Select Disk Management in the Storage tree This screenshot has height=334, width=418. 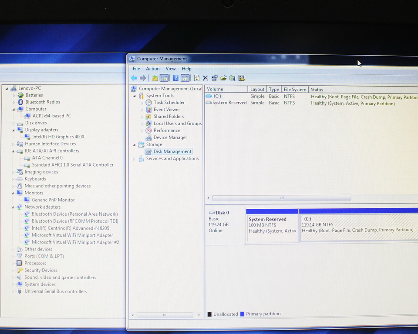coord(172,151)
